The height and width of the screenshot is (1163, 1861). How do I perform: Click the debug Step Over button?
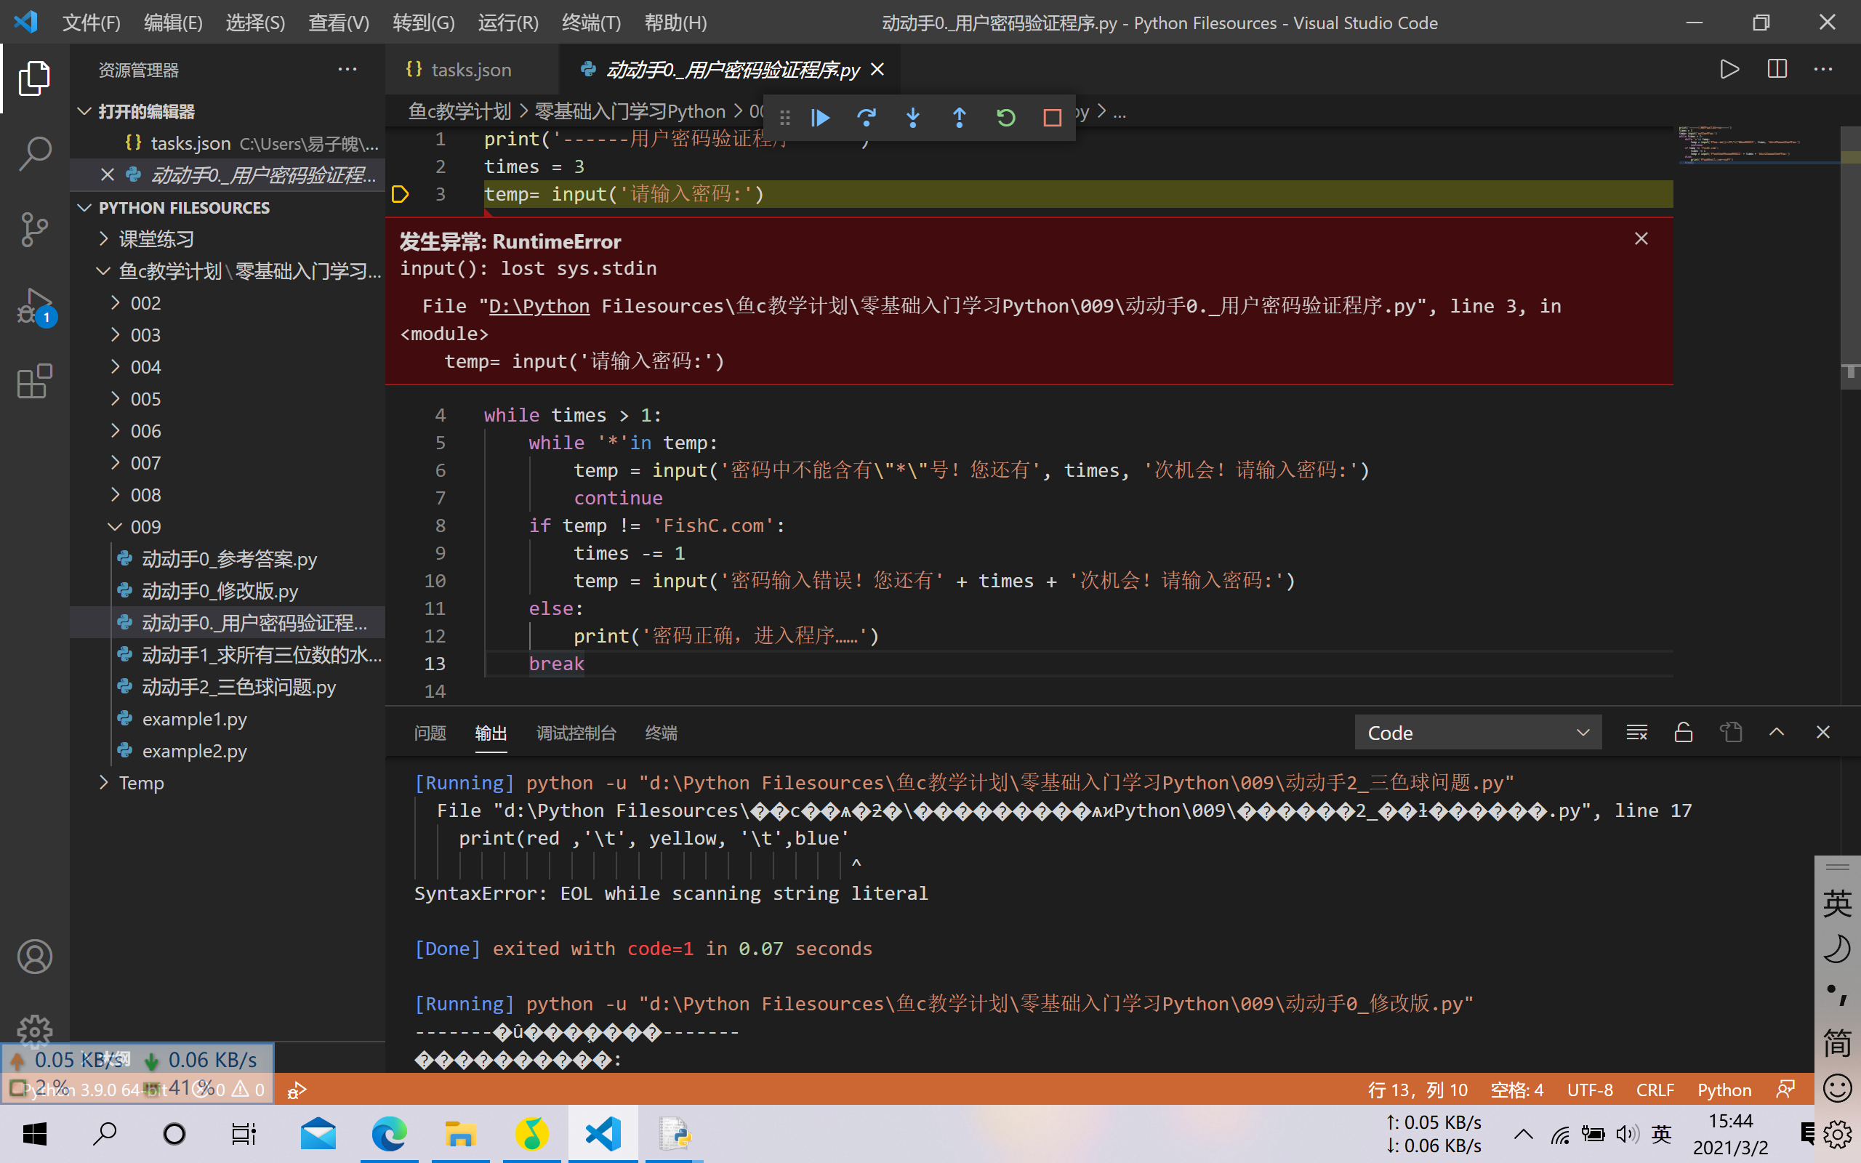pyautogui.click(x=867, y=118)
